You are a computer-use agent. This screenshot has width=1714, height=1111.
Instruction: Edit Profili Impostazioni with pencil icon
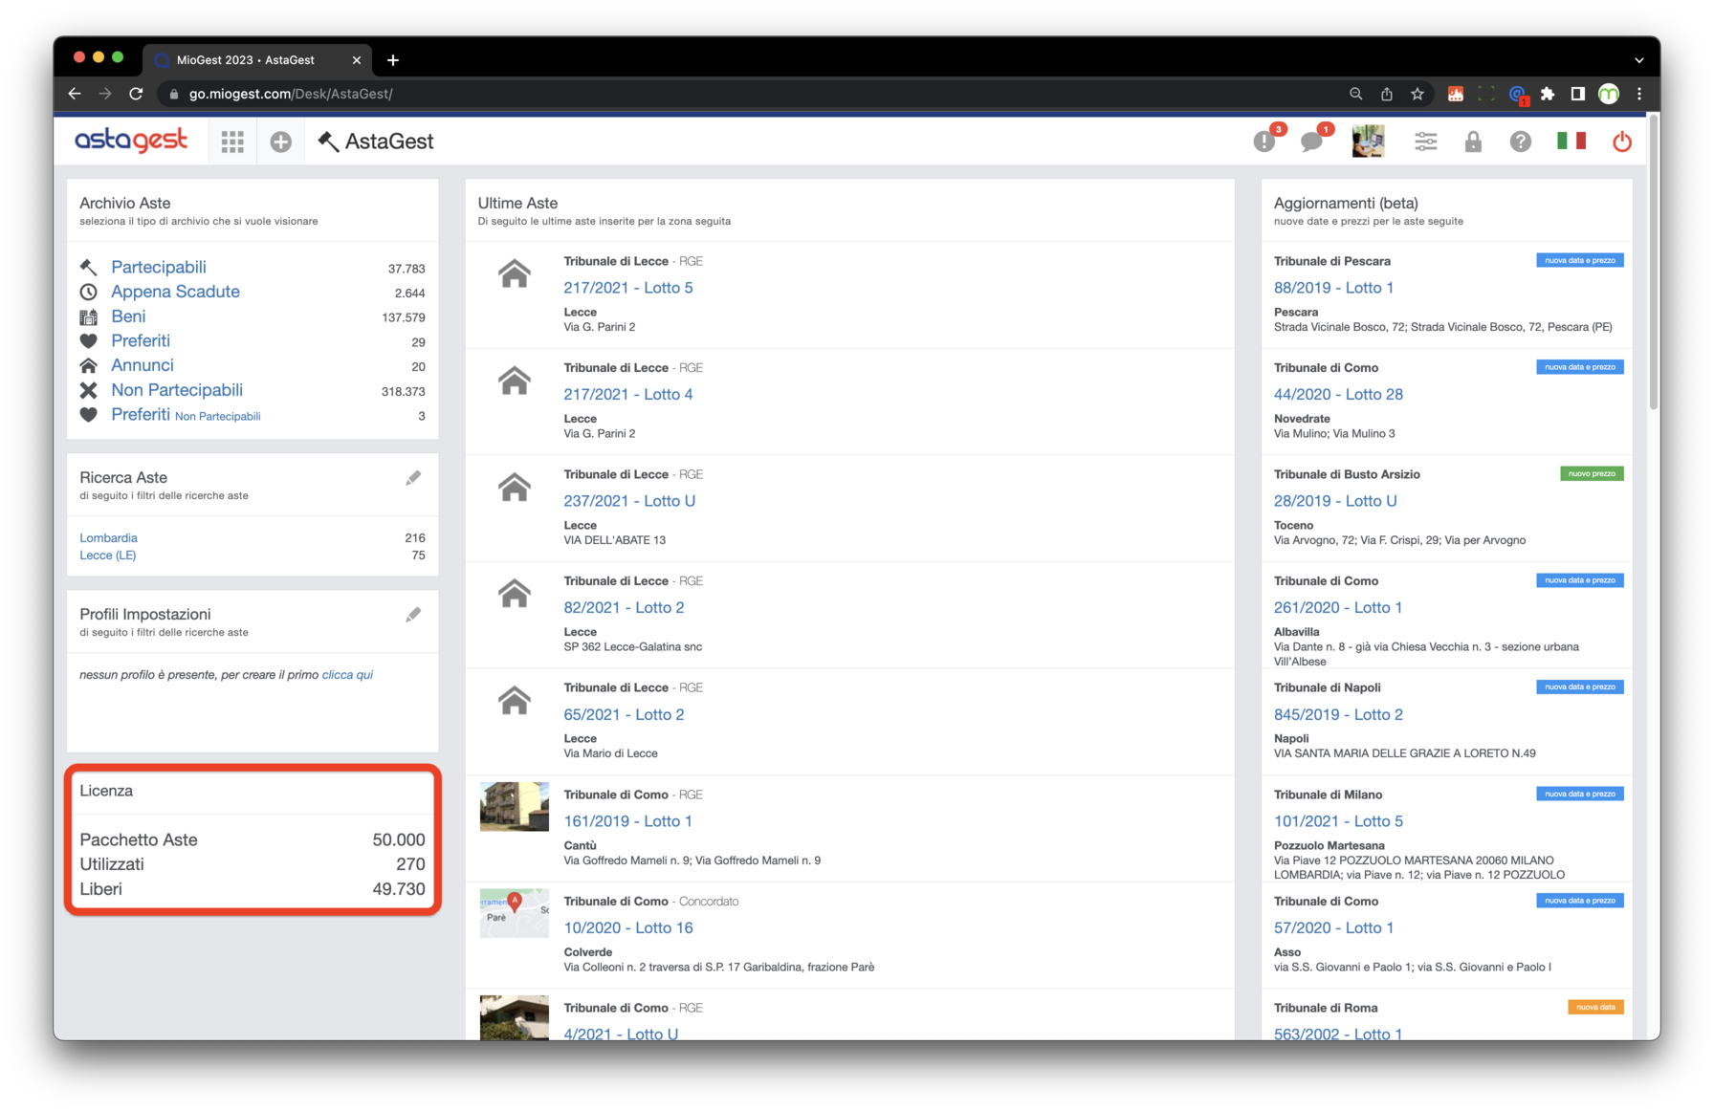click(x=413, y=615)
